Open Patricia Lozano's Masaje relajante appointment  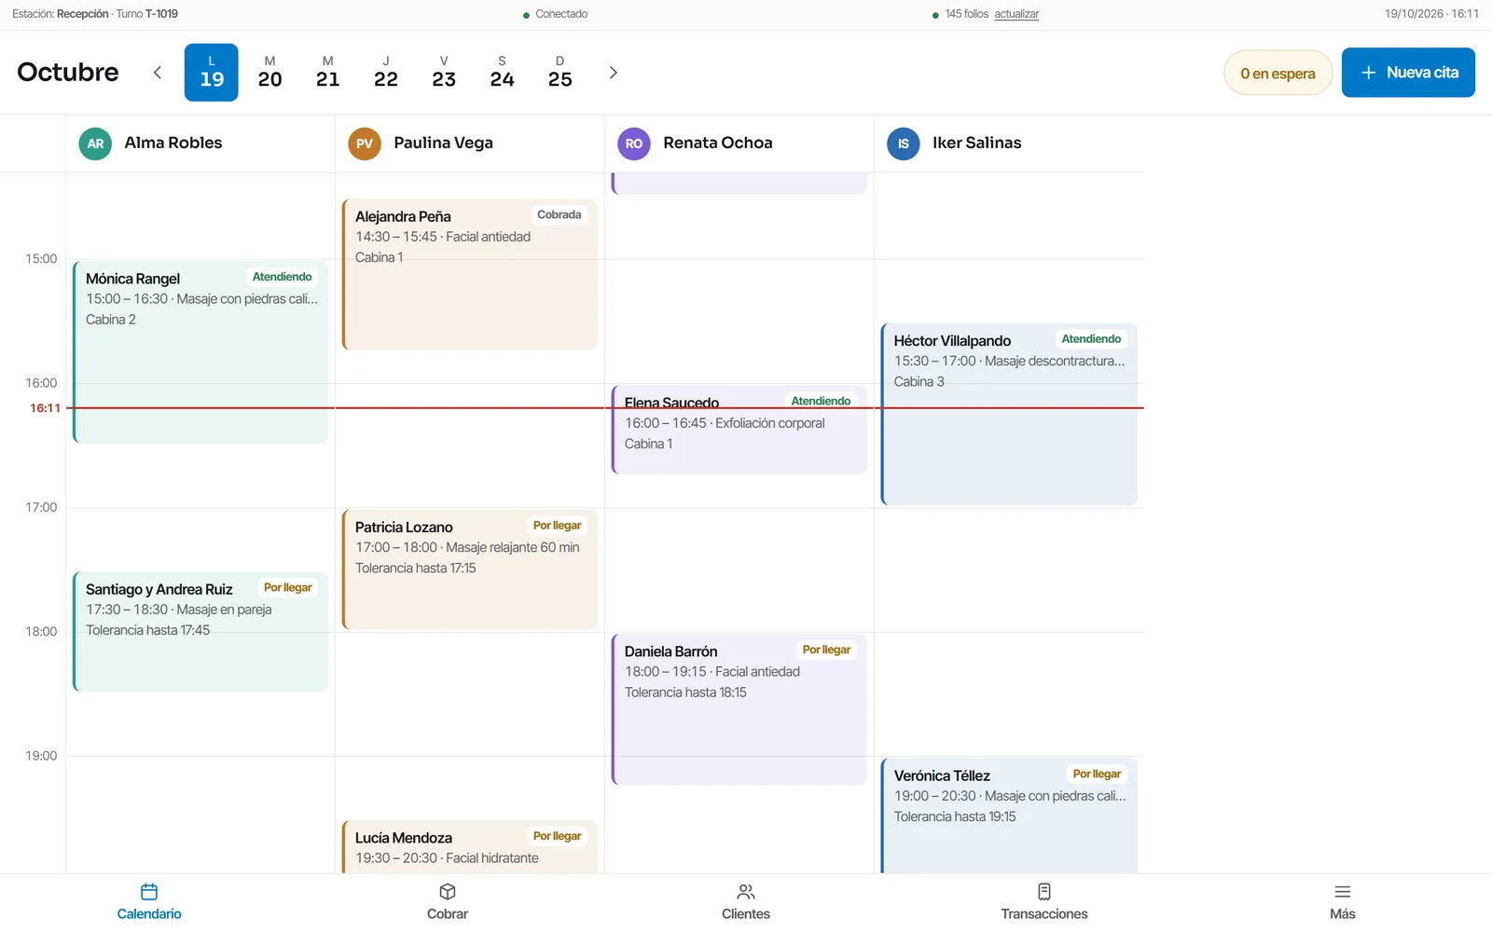point(470,569)
